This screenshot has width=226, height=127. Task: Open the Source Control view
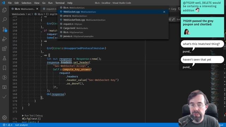point(5,29)
